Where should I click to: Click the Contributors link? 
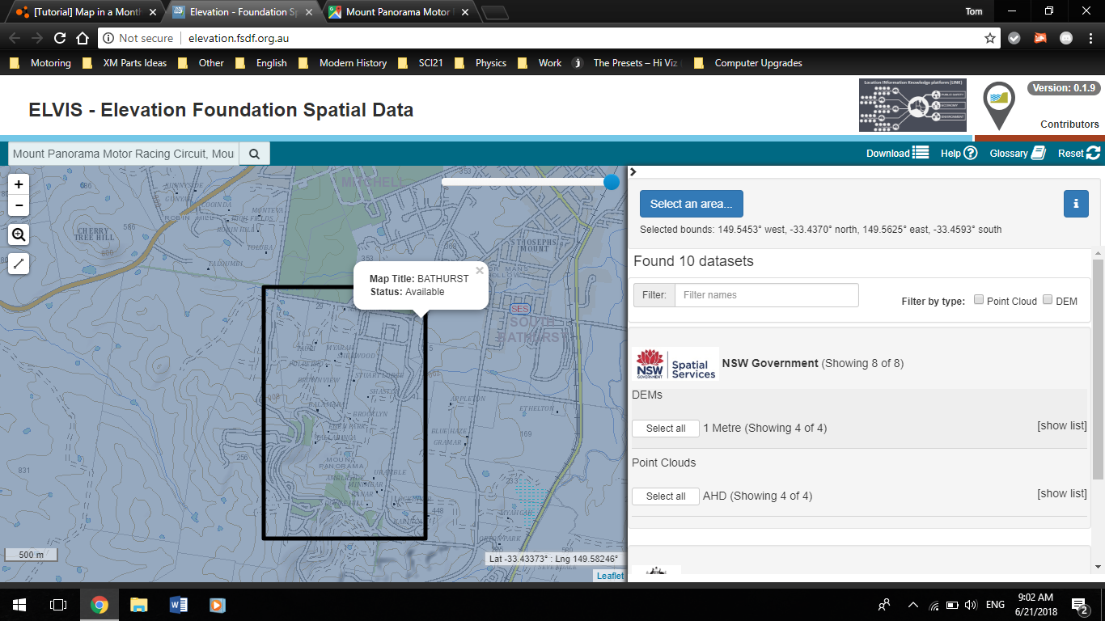pyautogui.click(x=1069, y=125)
